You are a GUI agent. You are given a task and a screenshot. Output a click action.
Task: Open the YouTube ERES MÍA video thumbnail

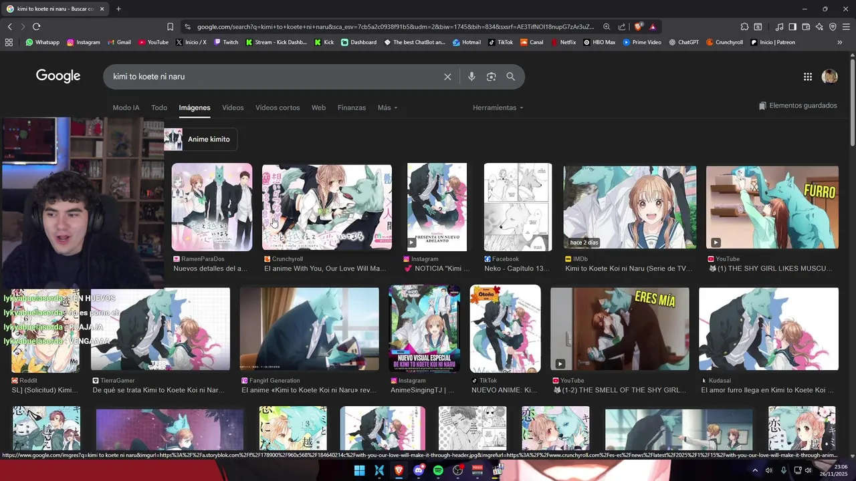(x=620, y=329)
